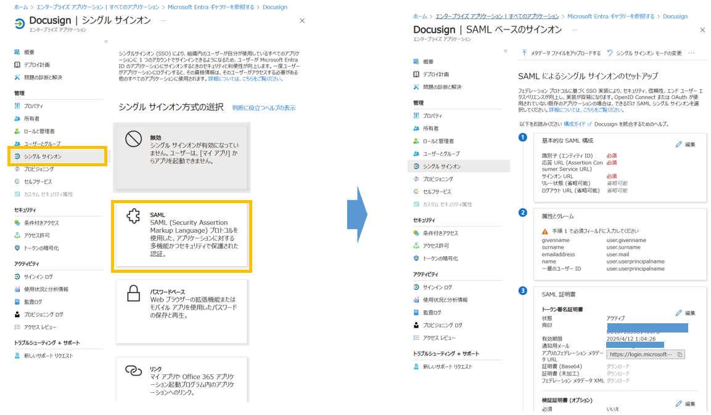The width and height of the screenshot is (711, 415).
Task: Choose the リンク sign-on method card
Action: 181,380
